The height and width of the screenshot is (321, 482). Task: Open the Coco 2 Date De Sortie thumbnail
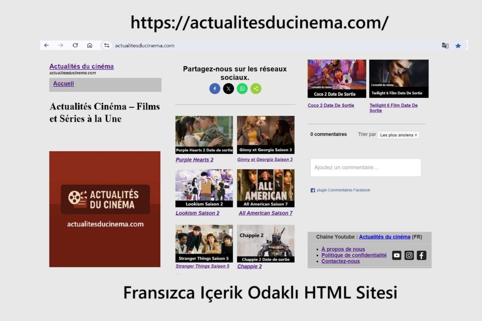point(337,79)
